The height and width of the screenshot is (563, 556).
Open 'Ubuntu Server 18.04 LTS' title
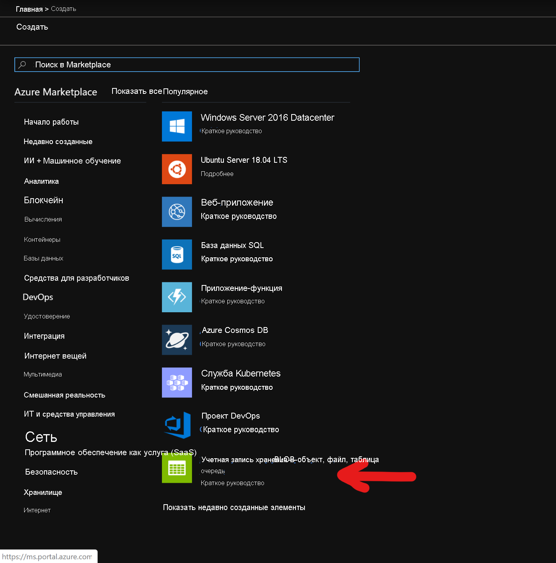pyautogui.click(x=244, y=160)
